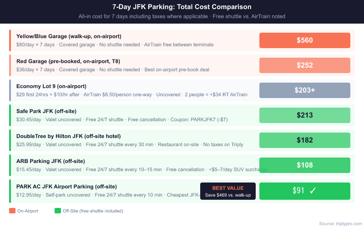Click the Safe Park JFK title
364x227 pixels.
tap(46, 111)
